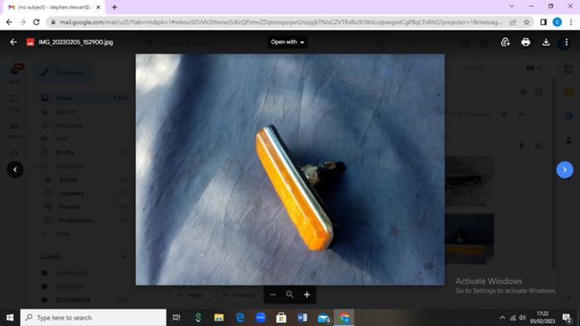Open the 'Open with' dropdown
Image resolution: width=580 pixels, height=326 pixels.
click(x=288, y=42)
